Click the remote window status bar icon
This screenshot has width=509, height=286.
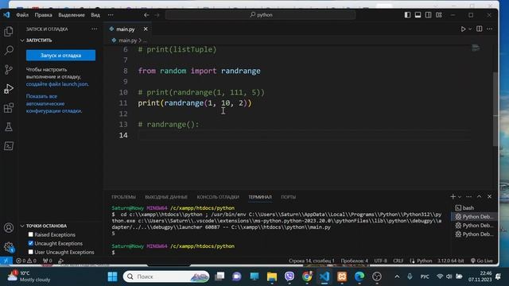[6, 261]
